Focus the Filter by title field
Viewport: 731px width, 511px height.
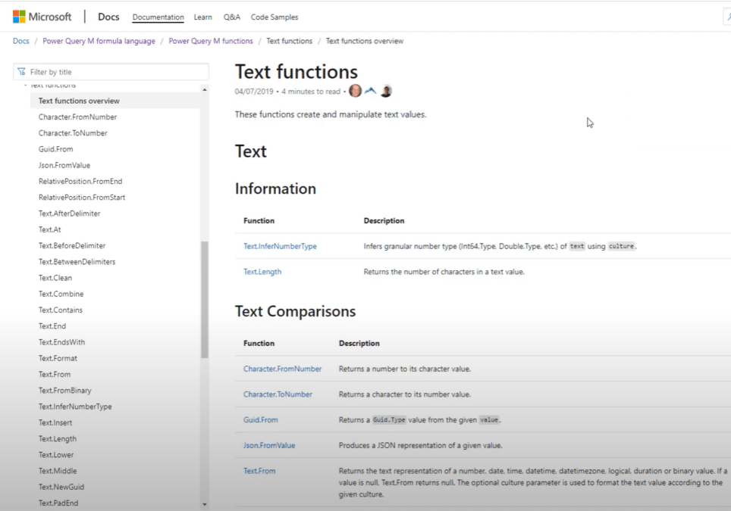(x=111, y=72)
